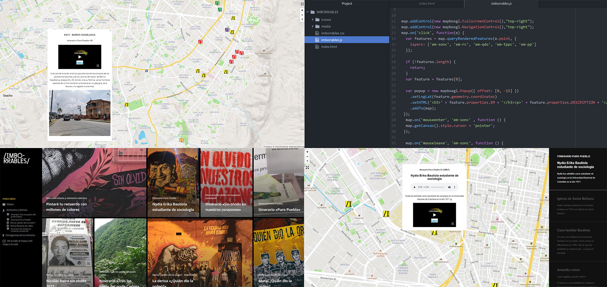
Task: Open the Itinerario «Puro Pueblo» card
Action: 279,182
